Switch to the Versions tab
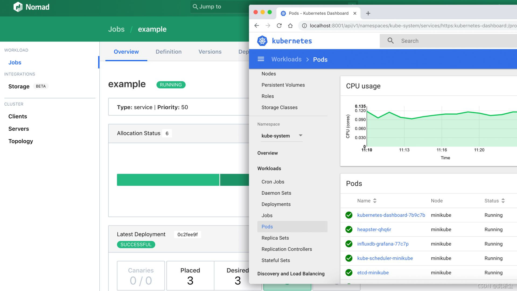The width and height of the screenshot is (517, 291). (210, 52)
